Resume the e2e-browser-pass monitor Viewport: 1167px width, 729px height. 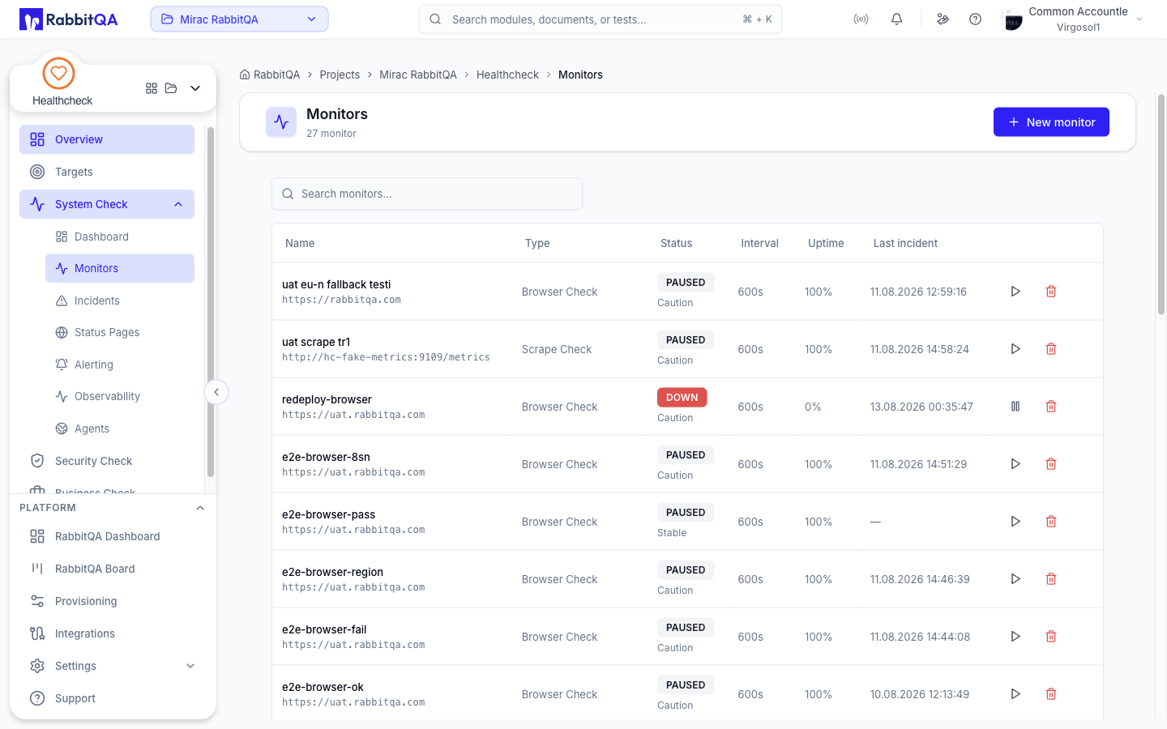[1015, 522]
